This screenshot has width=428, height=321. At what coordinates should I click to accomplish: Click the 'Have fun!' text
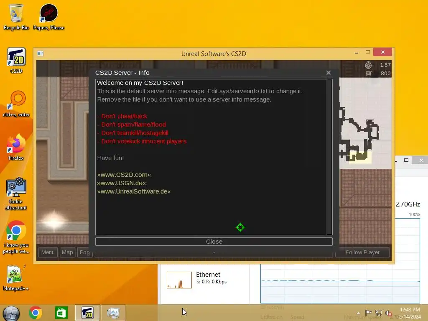click(110, 158)
